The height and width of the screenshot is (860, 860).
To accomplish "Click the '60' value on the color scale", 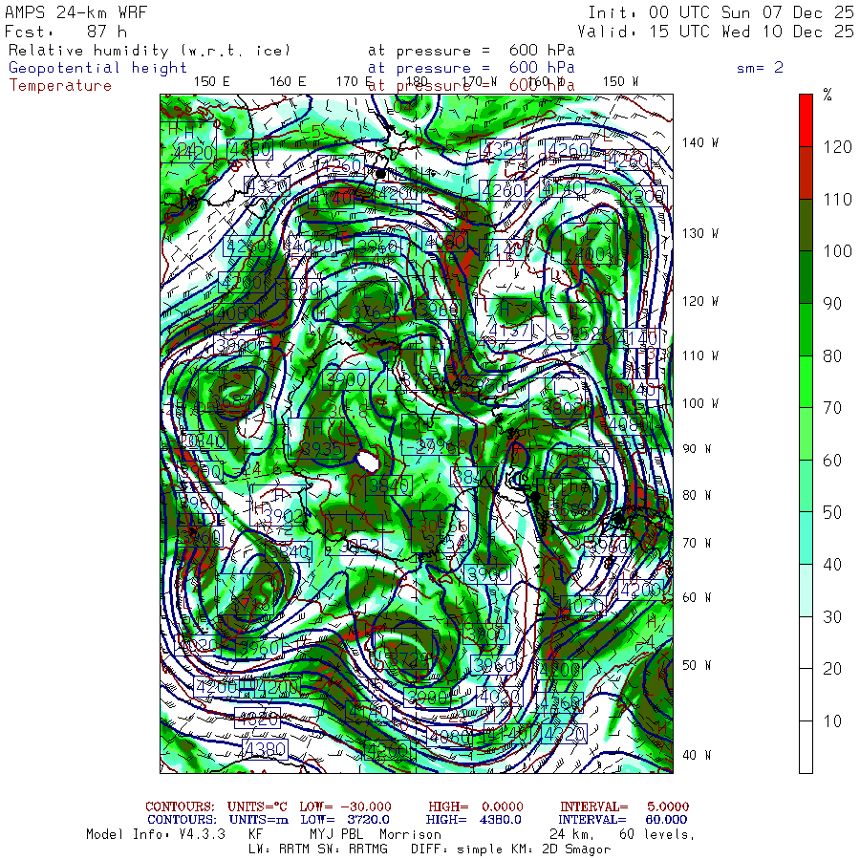I will pyautogui.click(x=832, y=461).
